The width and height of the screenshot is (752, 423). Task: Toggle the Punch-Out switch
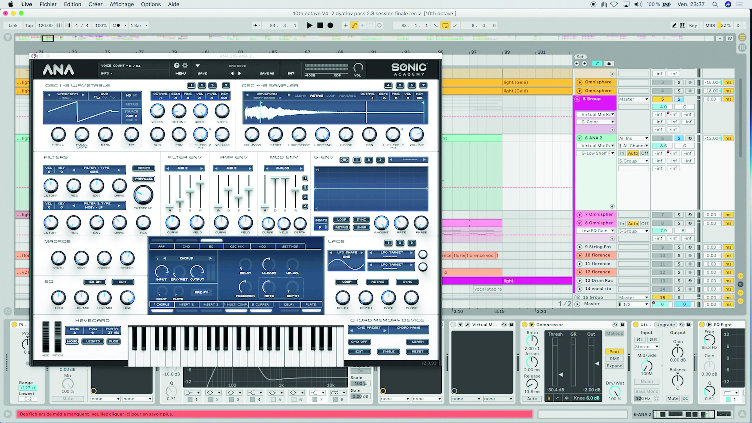pyautogui.click(x=456, y=25)
